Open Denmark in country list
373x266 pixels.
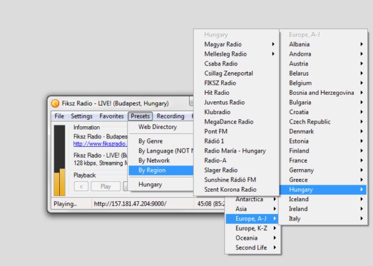tap(323, 131)
